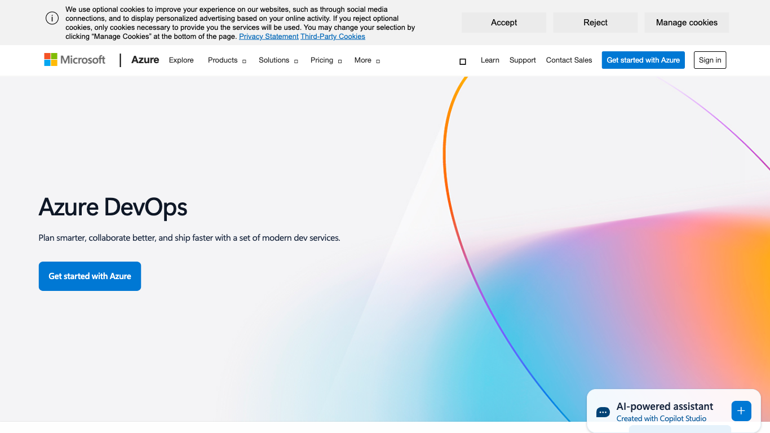Open the Privacy Statement link

click(269, 37)
